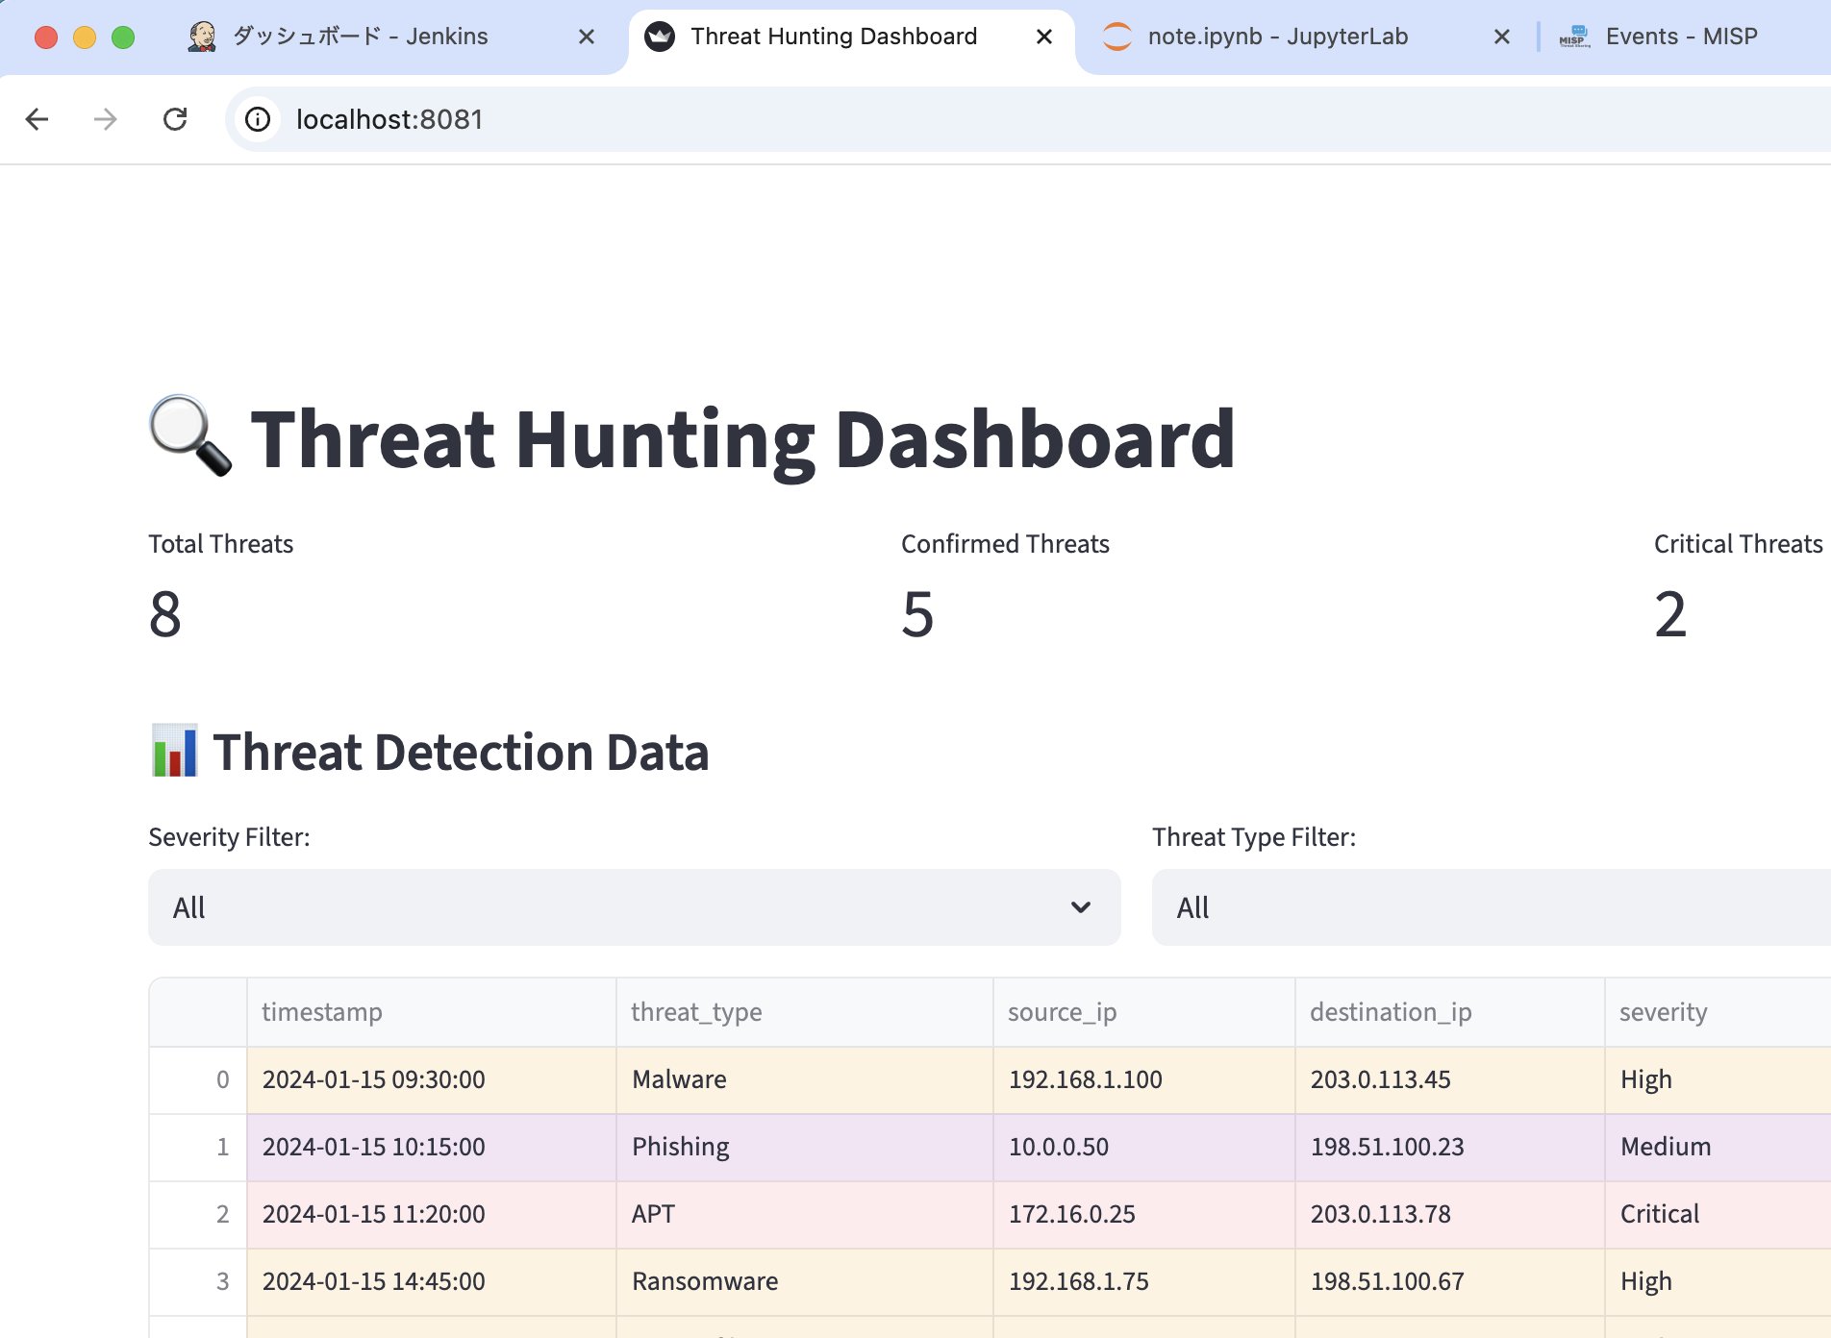
Task: Click the bar chart icon beside Threat Detection Data
Action: click(x=173, y=752)
